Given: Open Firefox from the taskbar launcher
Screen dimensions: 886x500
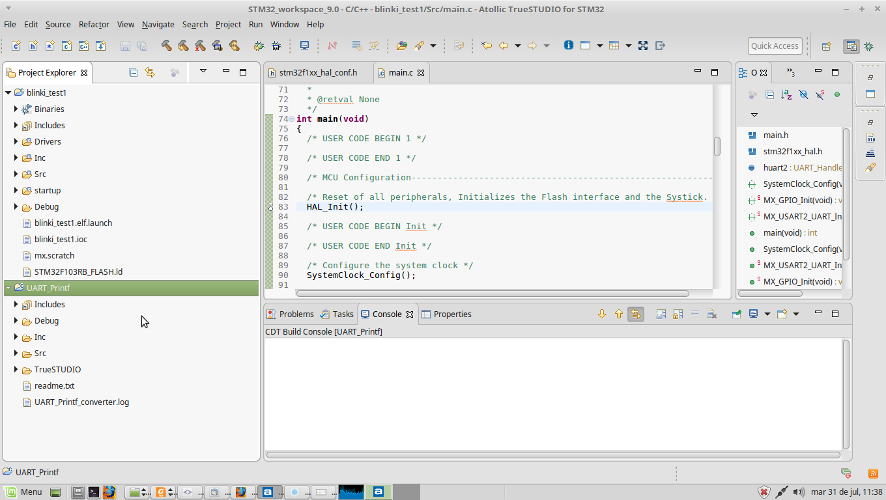Looking at the screenshot, I should (109, 492).
